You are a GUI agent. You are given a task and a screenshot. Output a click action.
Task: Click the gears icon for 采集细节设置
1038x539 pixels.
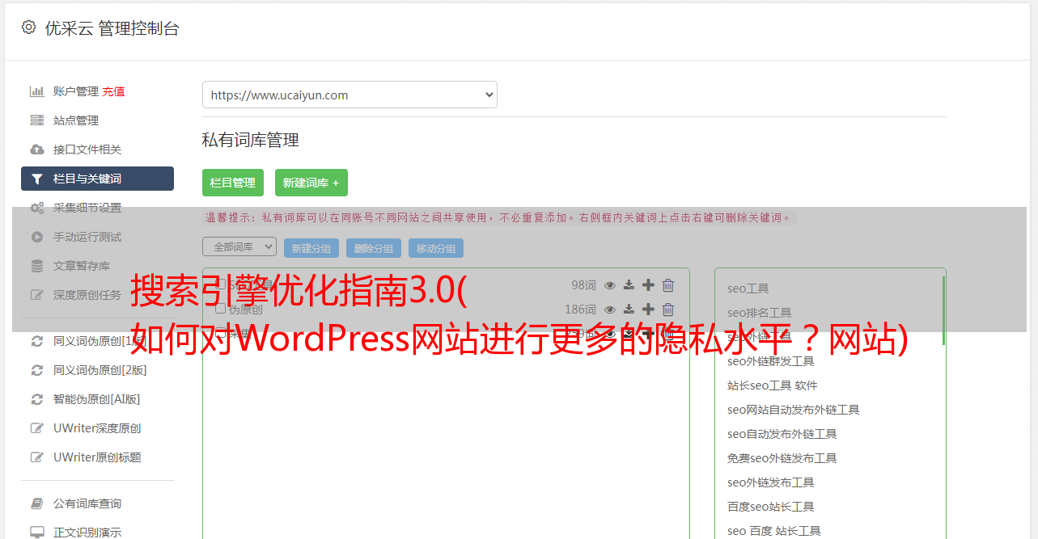click(37, 208)
